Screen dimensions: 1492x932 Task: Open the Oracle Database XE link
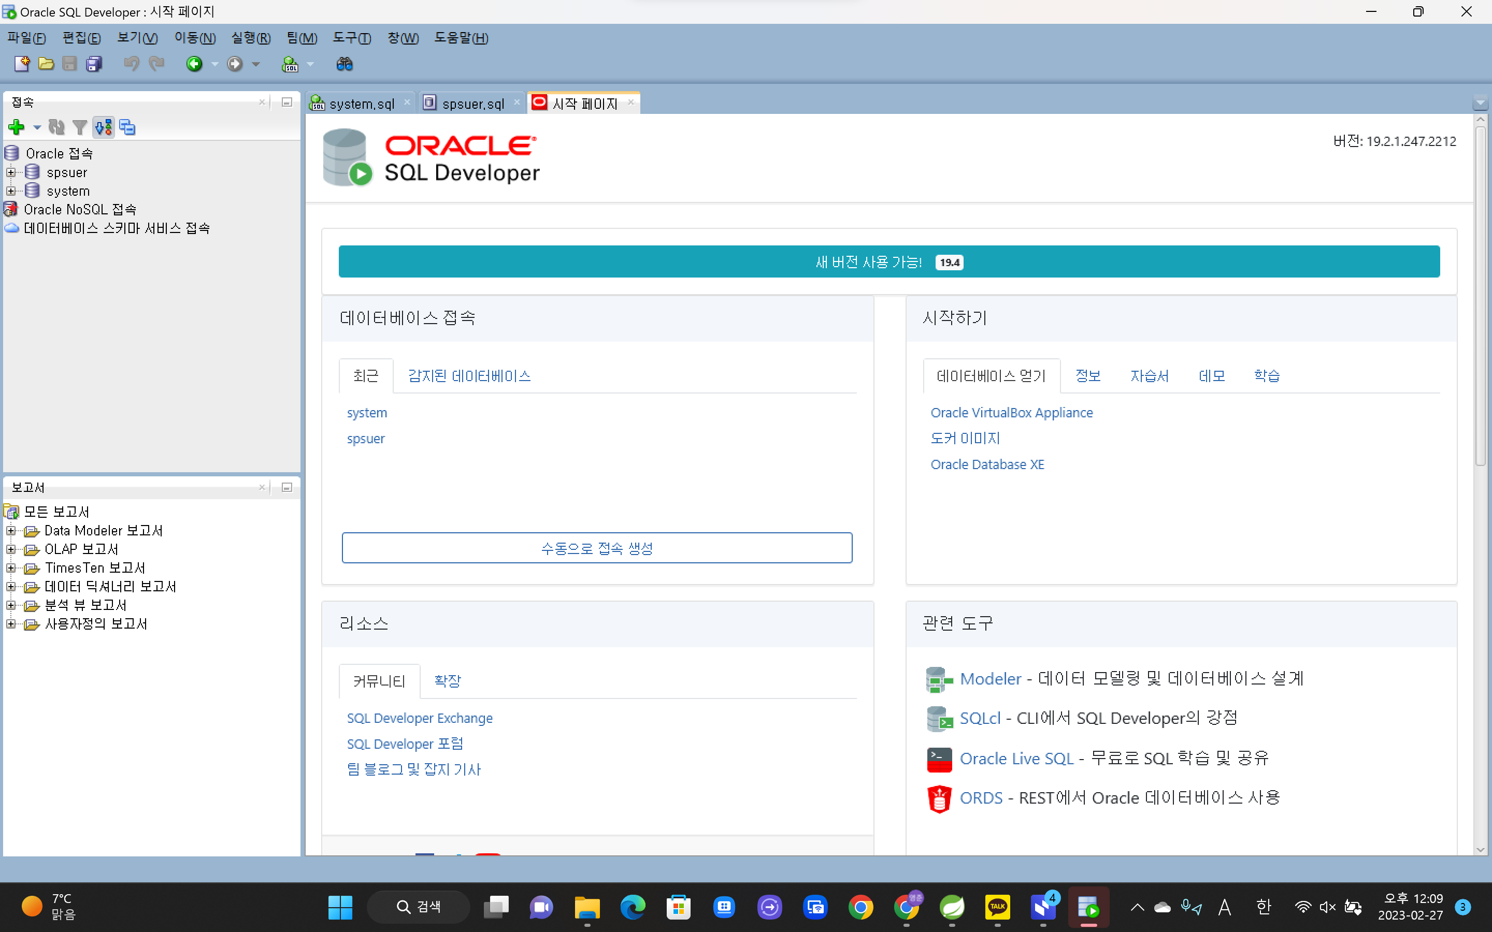pyautogui.click(x=987, y=464)
